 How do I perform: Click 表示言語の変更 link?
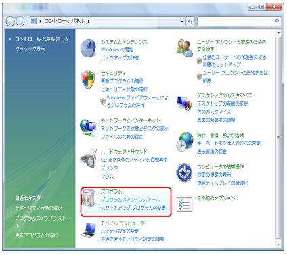(212, 152)
